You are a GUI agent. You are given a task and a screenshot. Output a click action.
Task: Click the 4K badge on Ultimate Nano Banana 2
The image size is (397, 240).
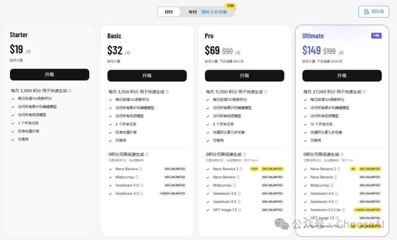353,169
